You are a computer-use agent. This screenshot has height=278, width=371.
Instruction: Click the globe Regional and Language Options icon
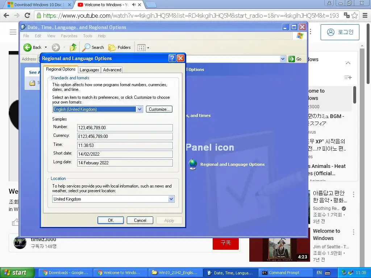pyautogui.click(x=193, y=164)
